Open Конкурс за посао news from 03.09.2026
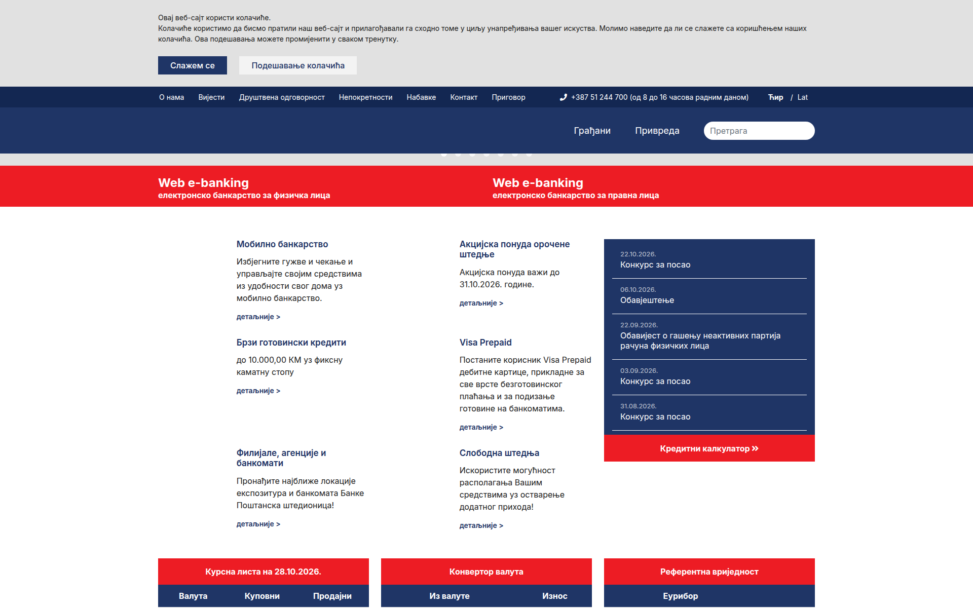Image resolution: width=973 pixels, height=608 pixels. coord(655,382)
